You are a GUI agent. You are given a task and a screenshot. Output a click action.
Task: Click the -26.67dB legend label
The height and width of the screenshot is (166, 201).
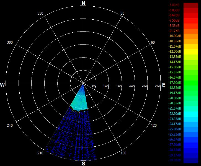175,139
